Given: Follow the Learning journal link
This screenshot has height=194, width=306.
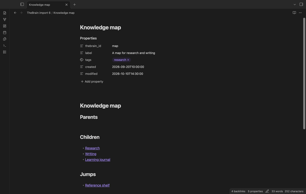Looking at the screenshot, I should point(98,160).
